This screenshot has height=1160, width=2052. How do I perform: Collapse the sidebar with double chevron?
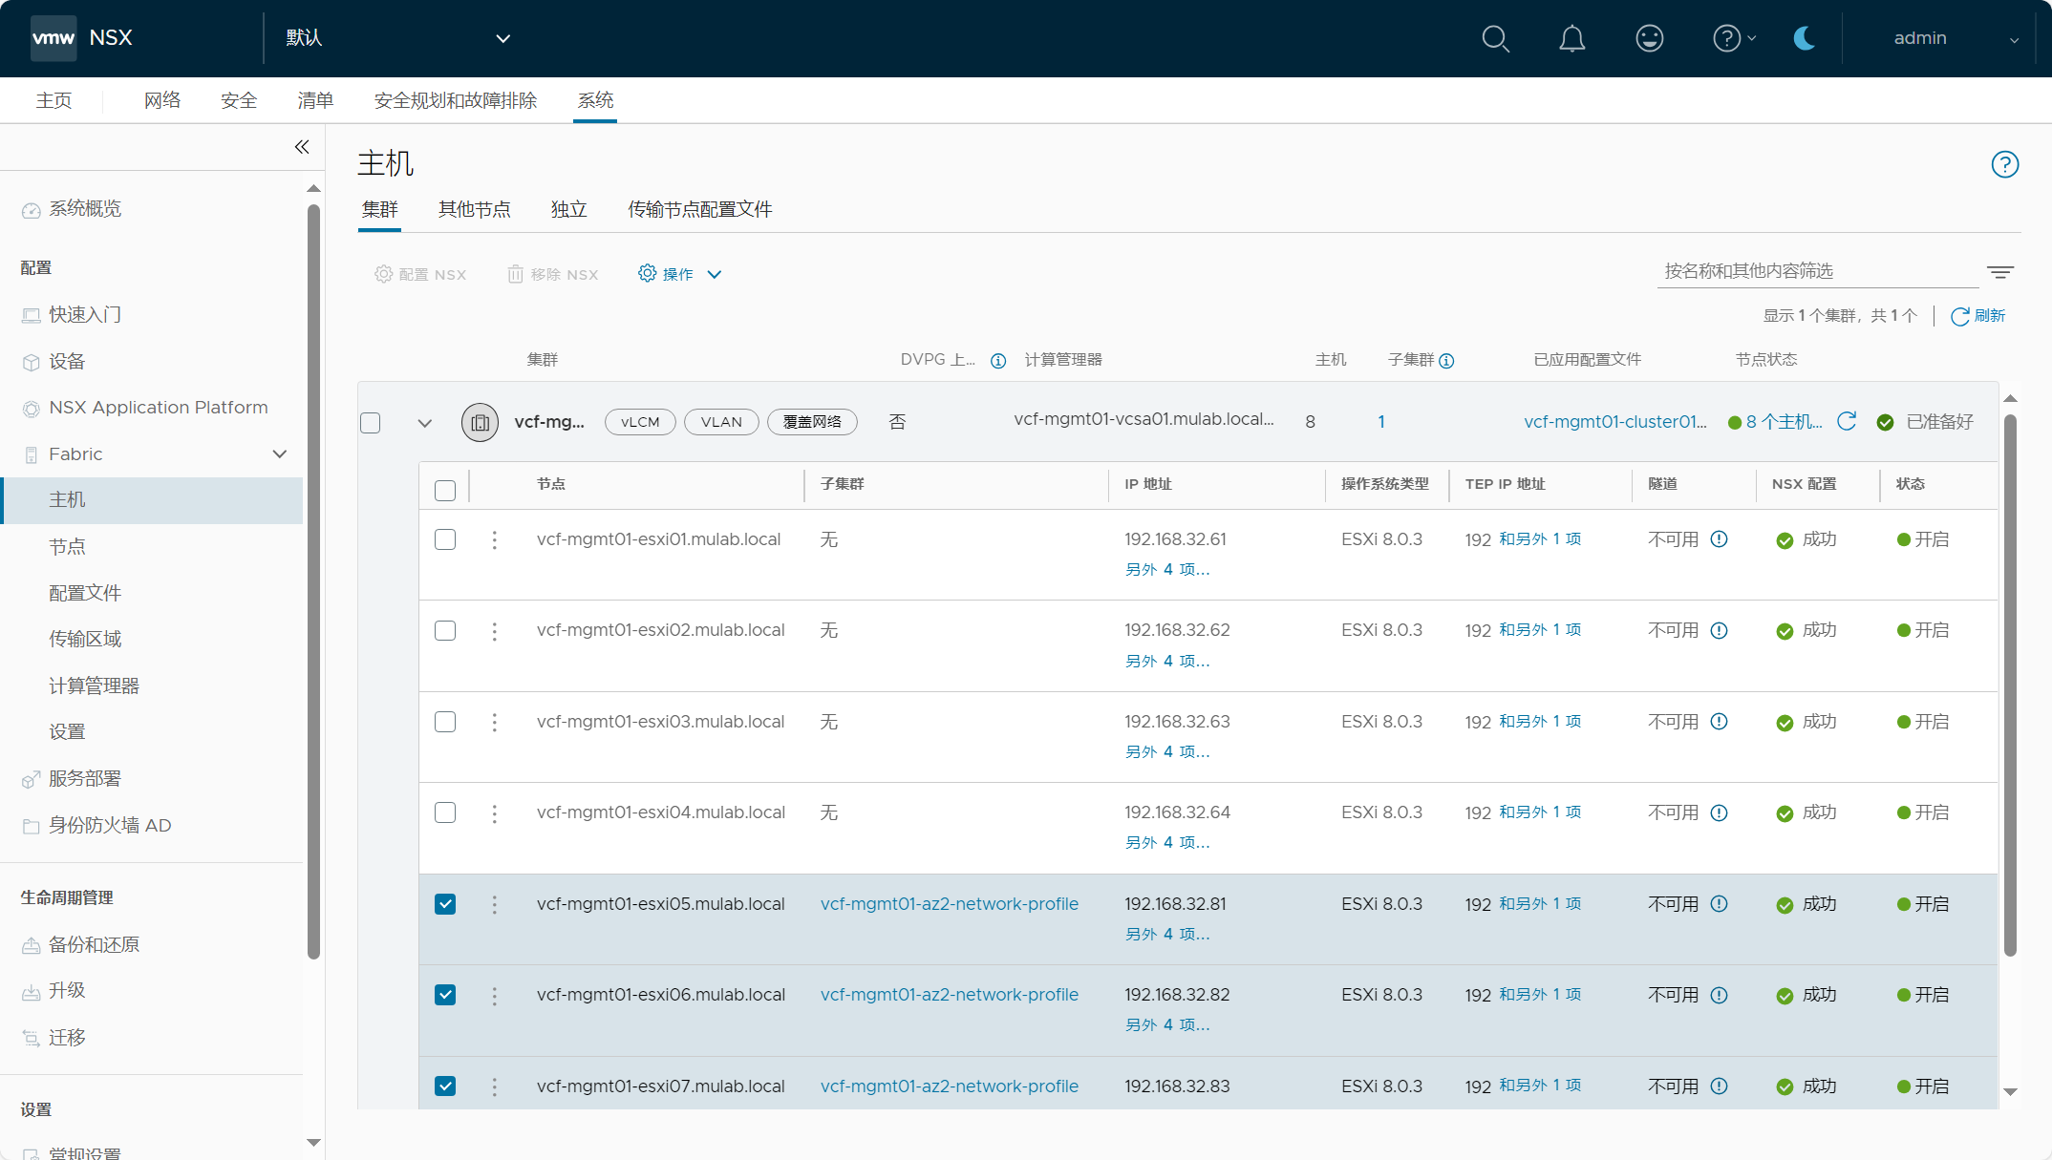(302, 147)
